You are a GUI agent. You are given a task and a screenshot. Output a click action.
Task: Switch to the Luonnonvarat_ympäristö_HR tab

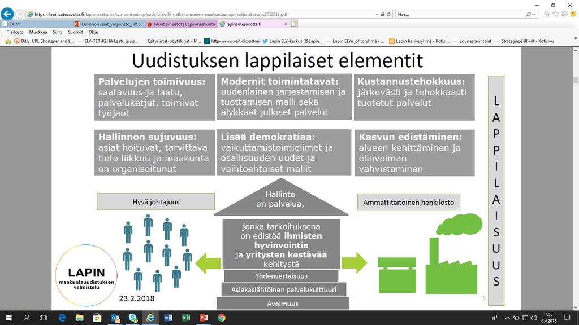[x=109, y=24]
